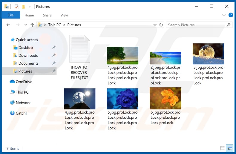Open the address bar history dropdown

tap(155, 25)
